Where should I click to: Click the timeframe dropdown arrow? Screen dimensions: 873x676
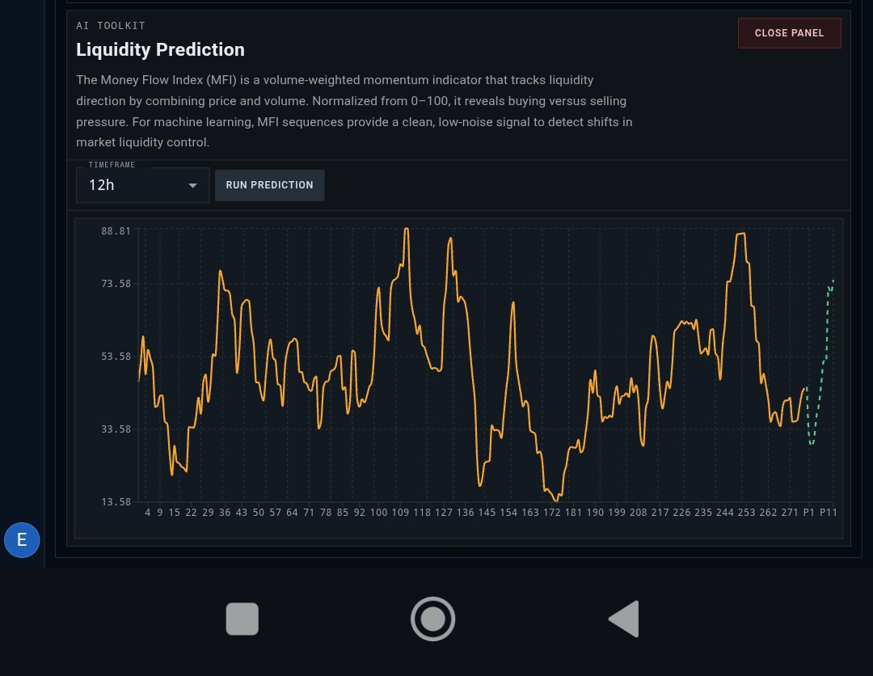click(192, 185)
